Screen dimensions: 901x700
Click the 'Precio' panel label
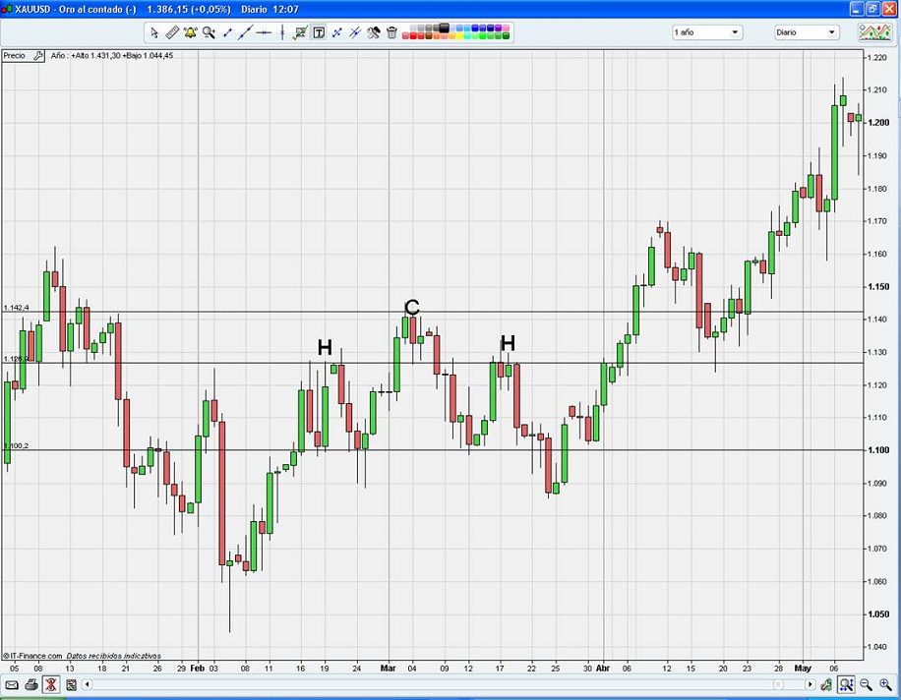pyautogui.click(x=15, y=56)
